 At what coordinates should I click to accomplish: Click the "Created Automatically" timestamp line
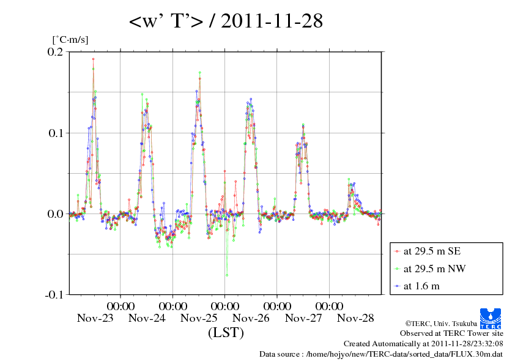click(x=423, y=344)
